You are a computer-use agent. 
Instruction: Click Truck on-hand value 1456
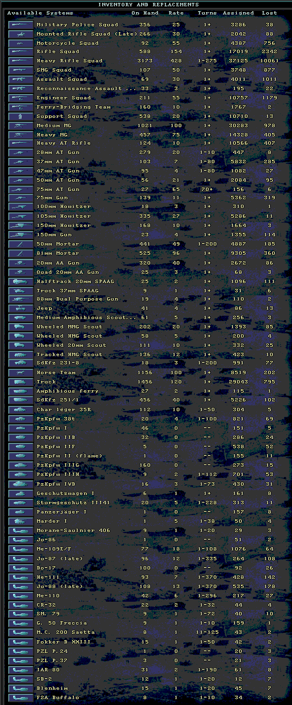pyautogui.click(x=145, y=382)
